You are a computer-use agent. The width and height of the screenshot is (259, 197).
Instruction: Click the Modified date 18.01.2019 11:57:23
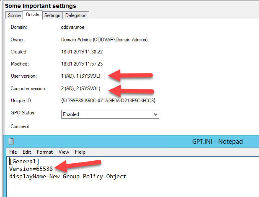[x=82, y=64]
